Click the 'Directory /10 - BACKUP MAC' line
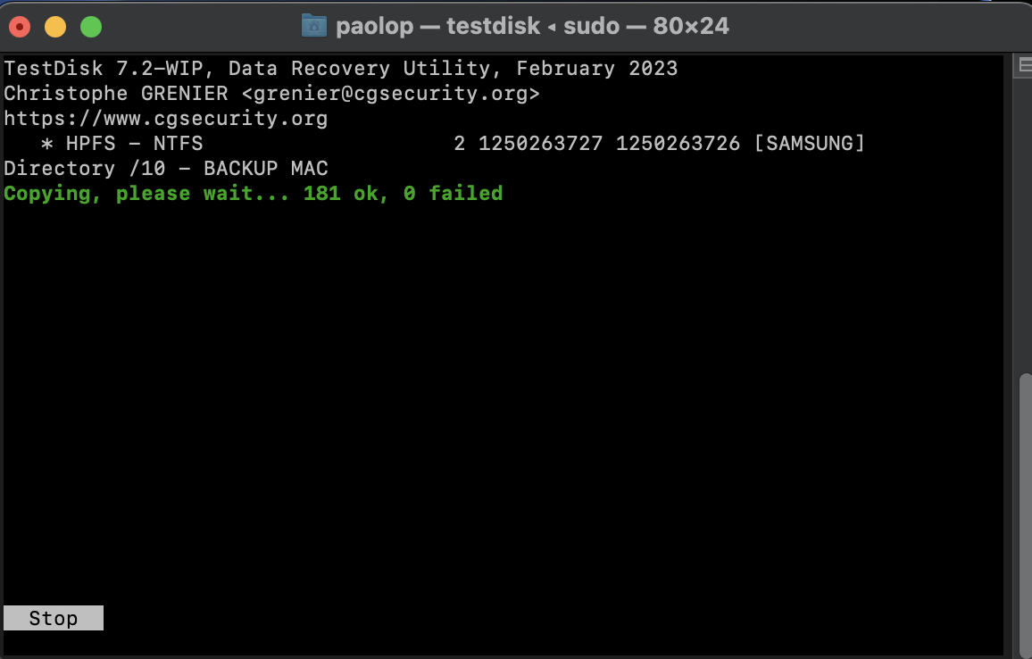The image size is (1032, 659). pos(166,169)
